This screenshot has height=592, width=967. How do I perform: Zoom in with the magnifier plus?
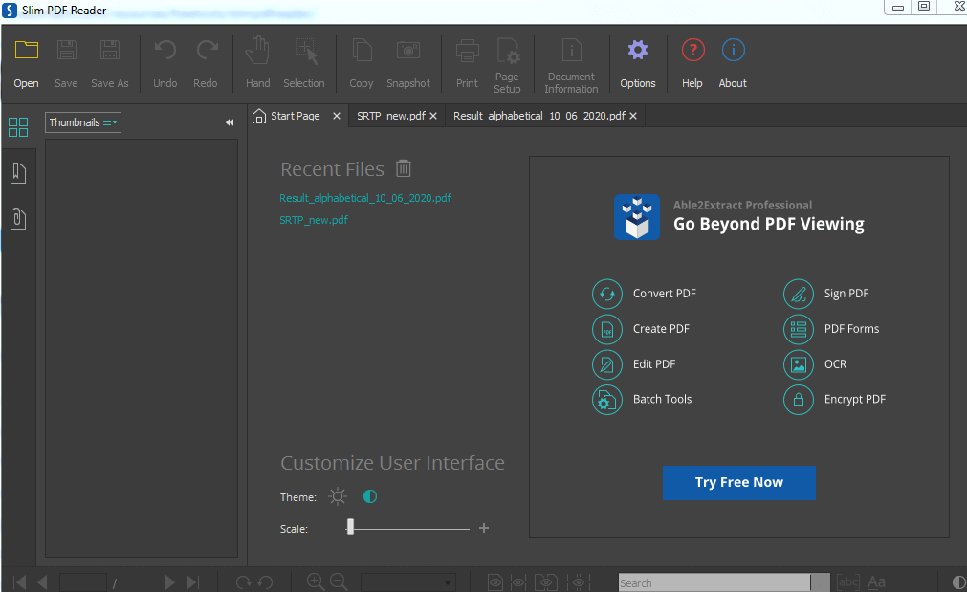tap(316, 581)
